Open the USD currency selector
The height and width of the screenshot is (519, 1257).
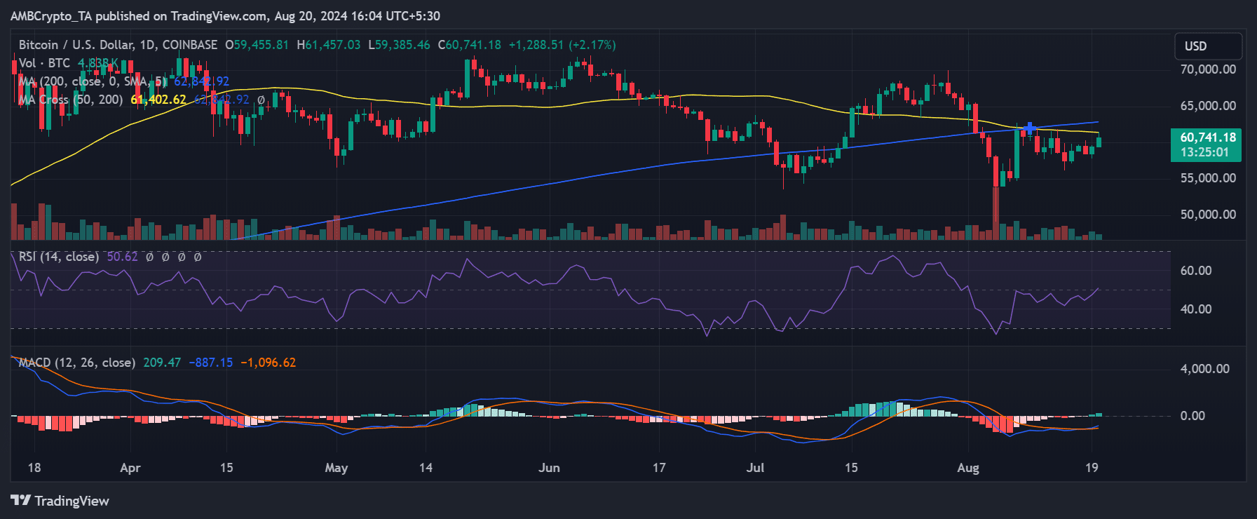[x=1209, y=46]
